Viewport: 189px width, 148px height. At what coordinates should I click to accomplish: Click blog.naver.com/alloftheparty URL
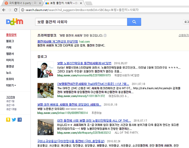coord(84,133)
